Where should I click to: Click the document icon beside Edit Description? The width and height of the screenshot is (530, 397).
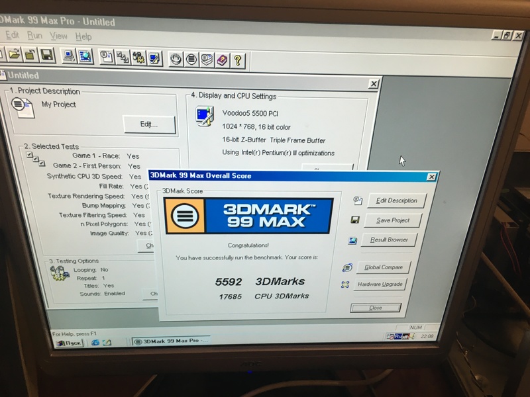[x=358, y=200]
